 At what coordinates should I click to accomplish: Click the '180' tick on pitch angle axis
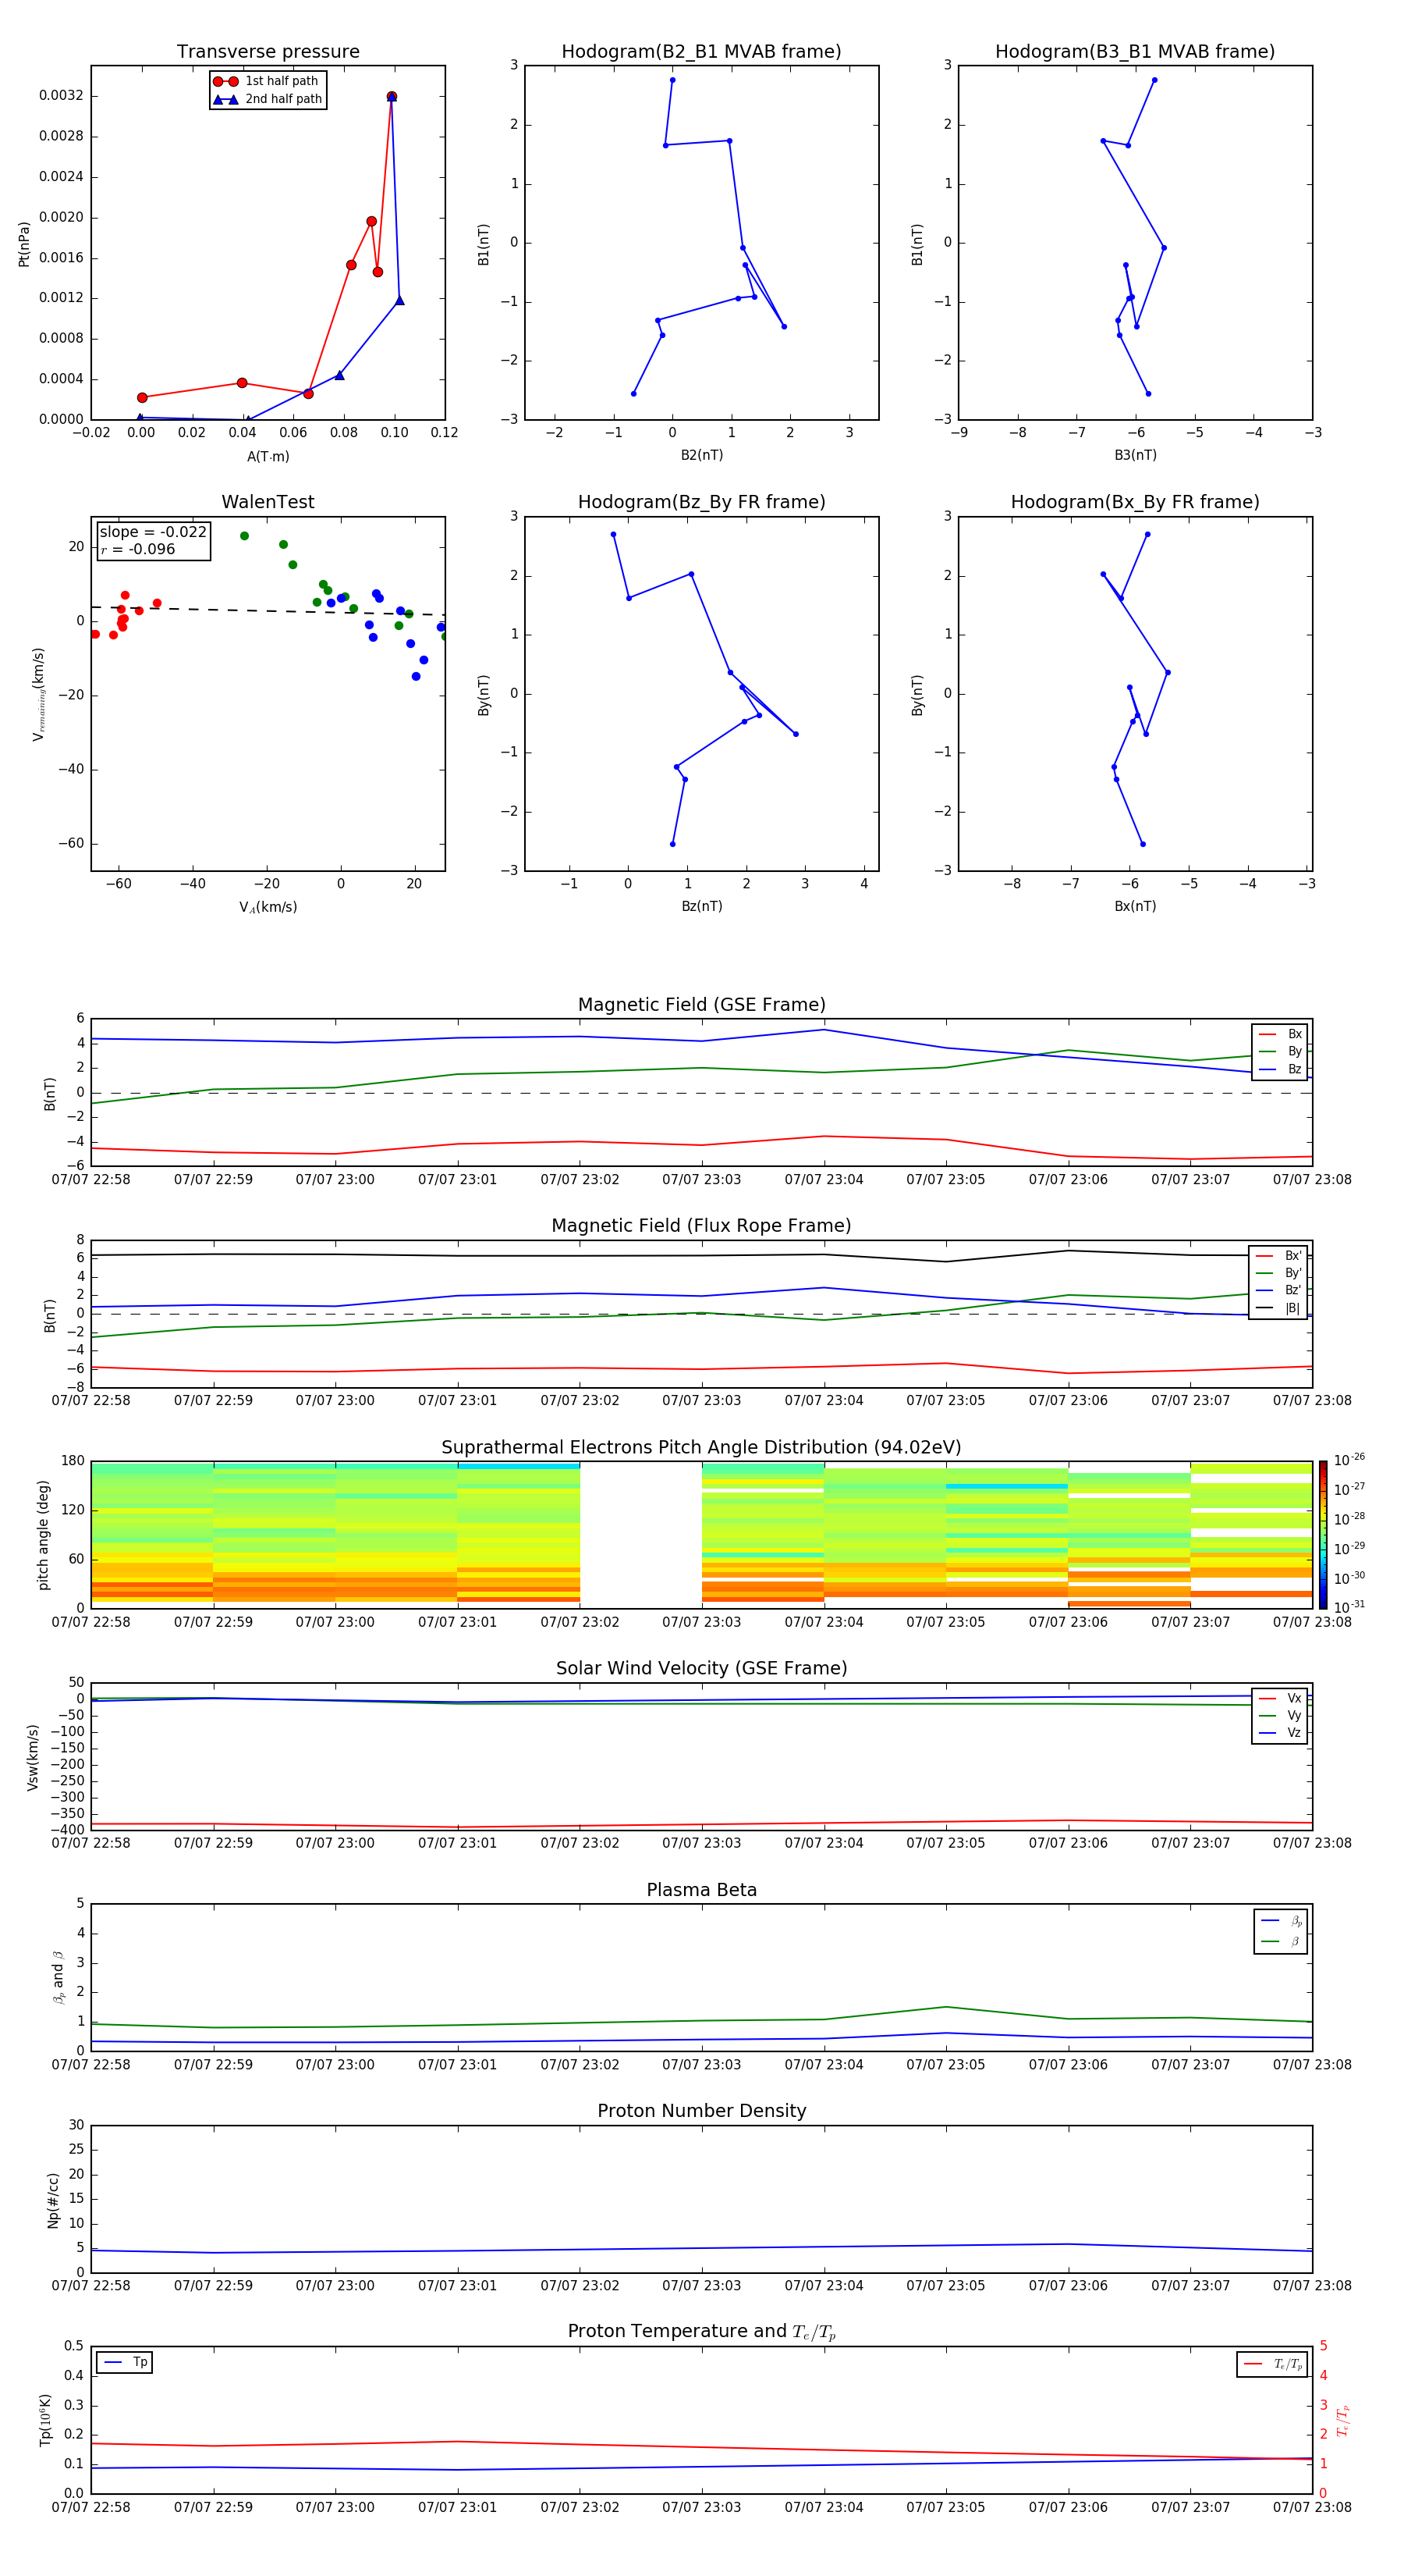click(73, 1461)
